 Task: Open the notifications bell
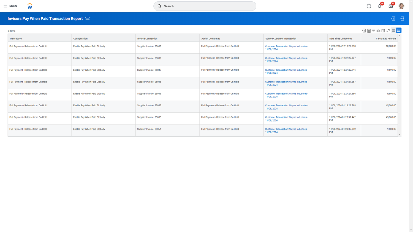click(x=379, y=6)
